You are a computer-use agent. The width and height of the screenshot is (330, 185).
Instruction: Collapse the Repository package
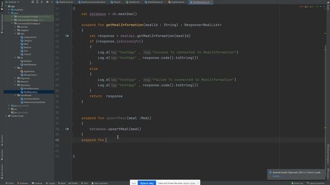tap(15, 85)
